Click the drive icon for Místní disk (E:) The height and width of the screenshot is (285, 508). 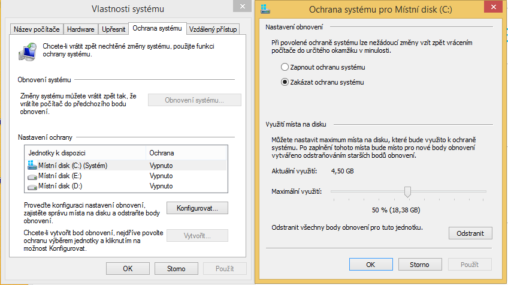(32, 176)
